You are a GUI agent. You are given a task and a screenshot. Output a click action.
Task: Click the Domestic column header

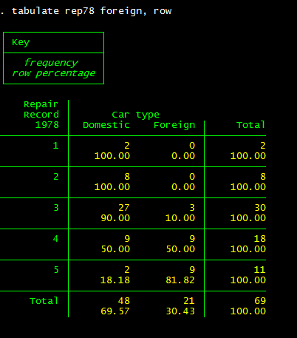coord(106,125)
